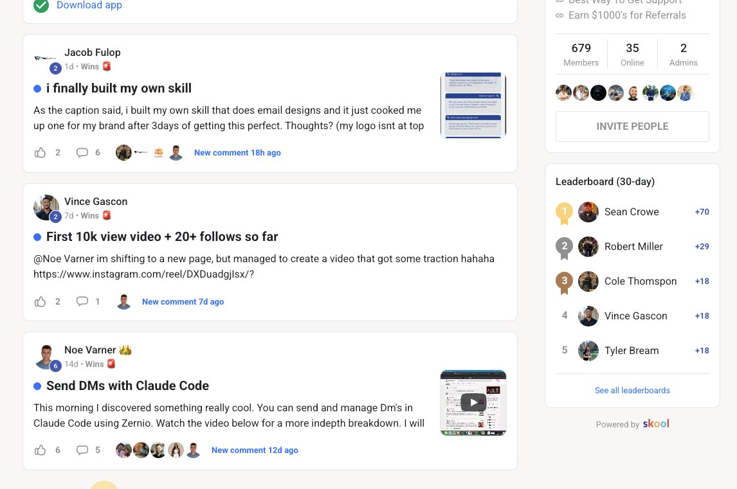
Task: Click comment icon on Vince Gascon's post
Action: (82, 301)
